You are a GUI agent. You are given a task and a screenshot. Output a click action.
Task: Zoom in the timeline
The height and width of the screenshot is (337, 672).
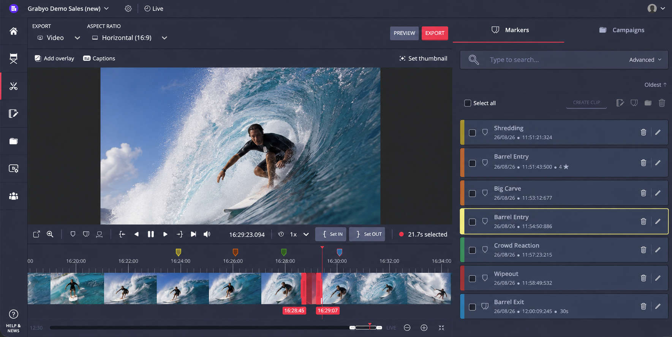point(424,328)
